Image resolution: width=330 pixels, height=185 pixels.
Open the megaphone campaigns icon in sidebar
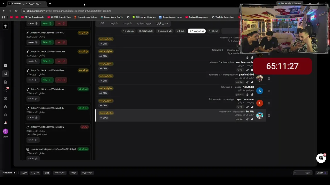pos(5,74)
